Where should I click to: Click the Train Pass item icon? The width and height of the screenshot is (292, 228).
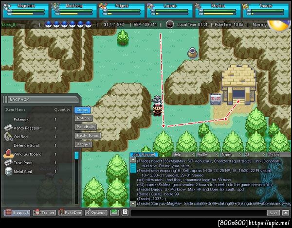coord(8,163)
